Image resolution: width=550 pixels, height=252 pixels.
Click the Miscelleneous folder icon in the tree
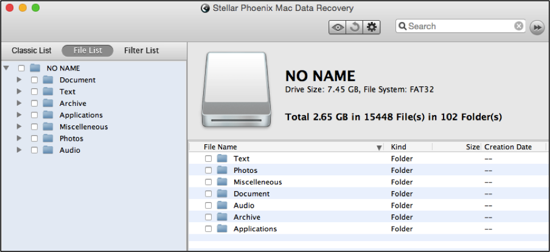coord(47,127)
